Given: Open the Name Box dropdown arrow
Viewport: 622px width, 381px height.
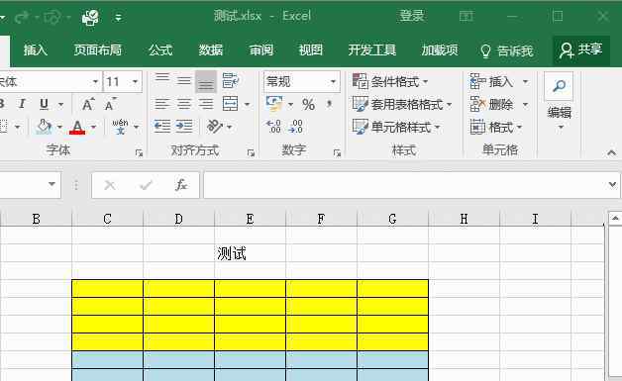Looking at the screenshot, I should coord(52,184).
